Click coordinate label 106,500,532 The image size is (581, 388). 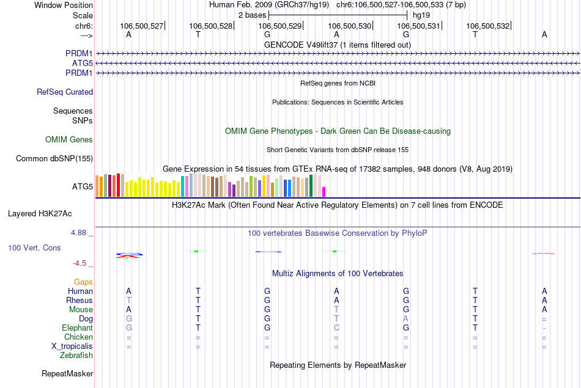487,26
